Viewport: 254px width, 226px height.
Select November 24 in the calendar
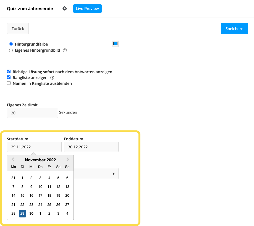[40, 205]
